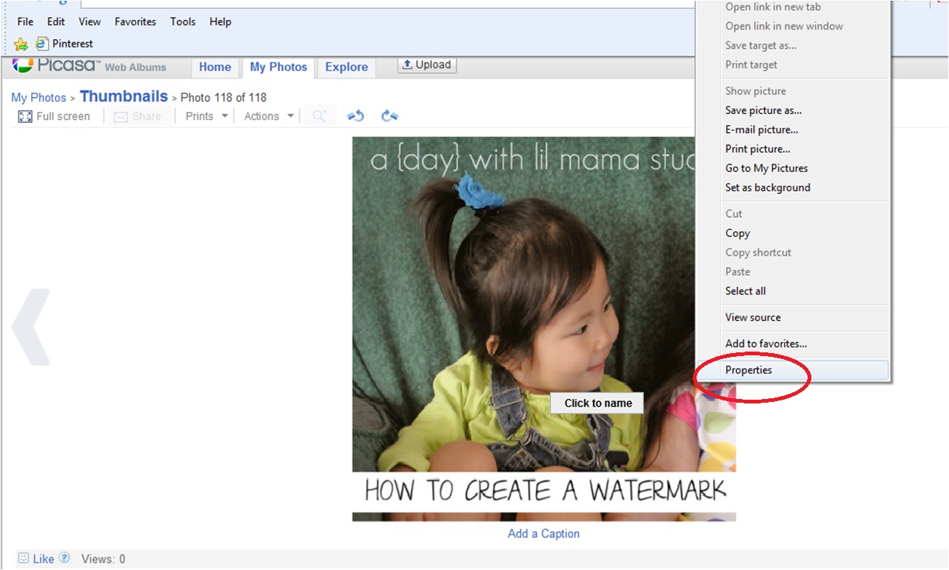Go back to My Photos via breadcrumb
The image size is (949, 570).
point(38,97)
